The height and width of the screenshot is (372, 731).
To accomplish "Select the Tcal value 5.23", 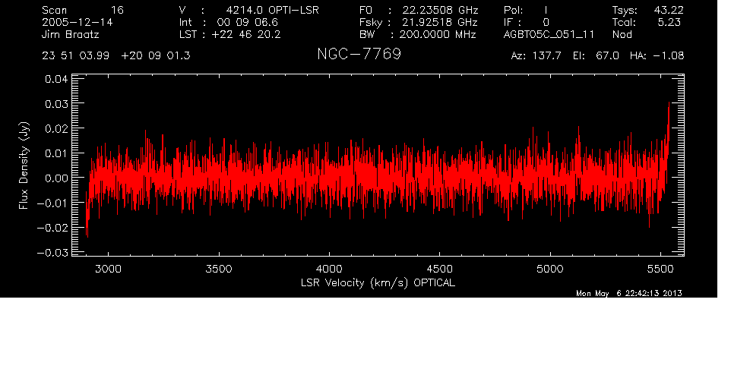I will [x=669, y=22].
